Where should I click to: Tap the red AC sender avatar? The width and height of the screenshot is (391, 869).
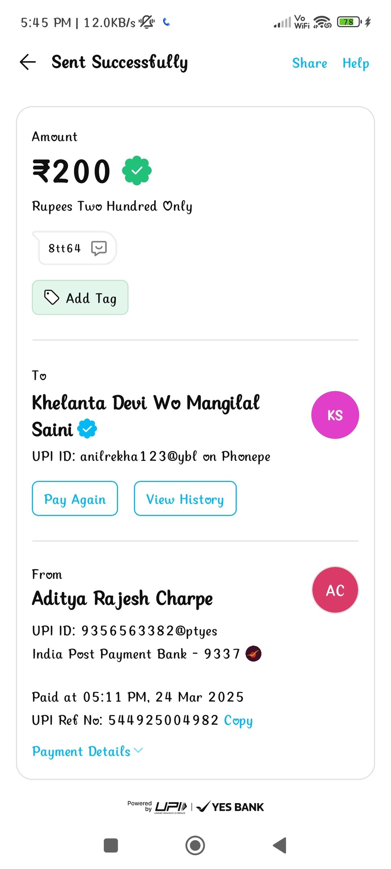(335, 590)
